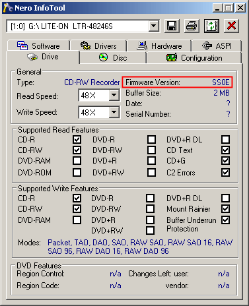Open the Configuration tab

click(194, 58)
